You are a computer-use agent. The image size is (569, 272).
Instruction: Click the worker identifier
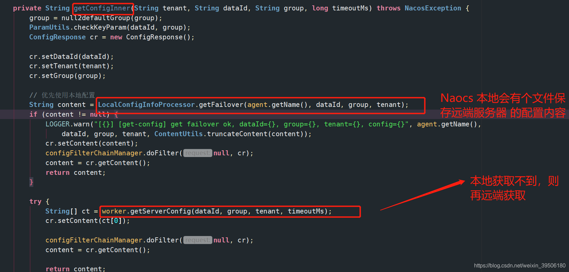pyautogui.click(x=114, y=211)
